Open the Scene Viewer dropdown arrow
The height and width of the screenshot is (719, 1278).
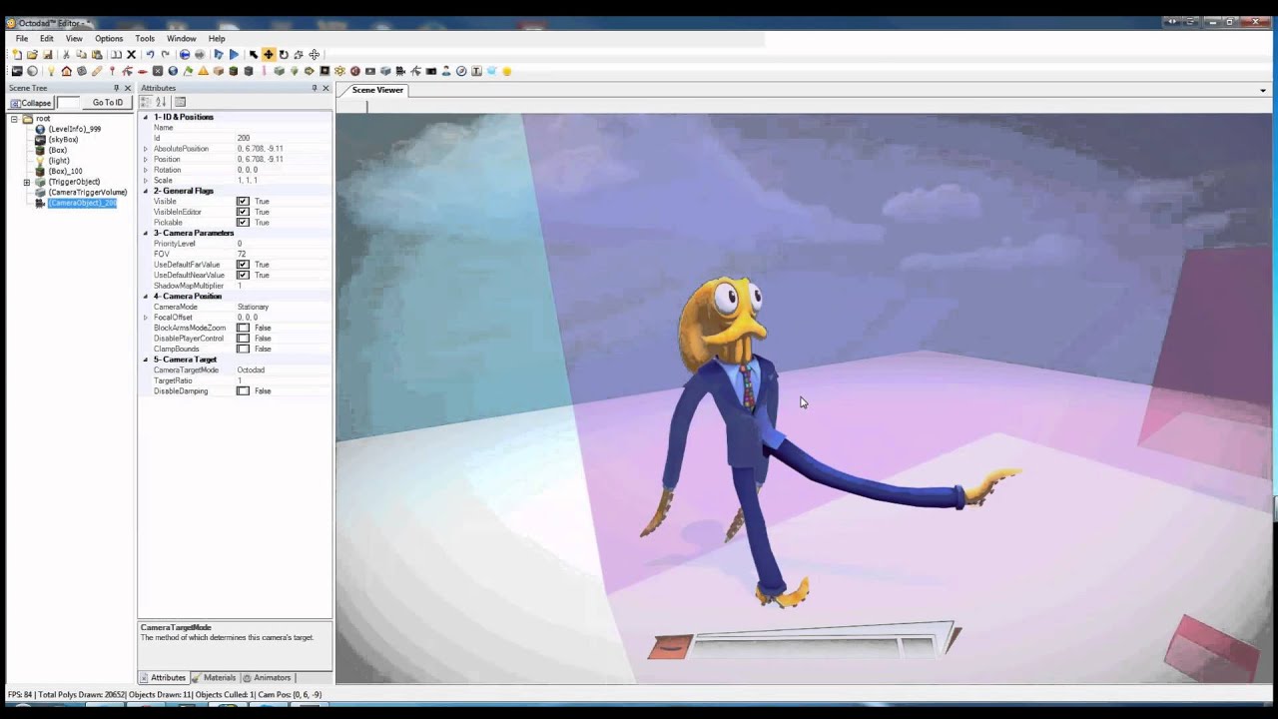click(1264, 91)
